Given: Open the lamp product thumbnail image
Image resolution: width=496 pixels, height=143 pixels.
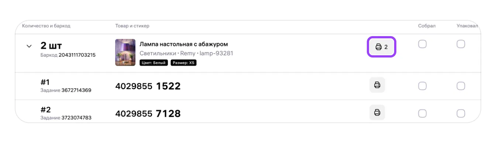Looking at the screenshot, I should 125,52.
